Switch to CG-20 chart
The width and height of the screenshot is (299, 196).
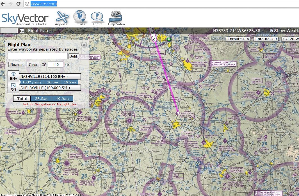coord(290,39)
